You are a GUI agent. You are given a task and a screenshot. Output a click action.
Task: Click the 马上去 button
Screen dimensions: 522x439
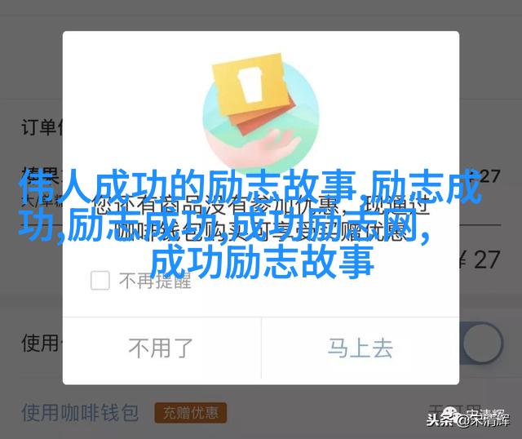point(361,348)
